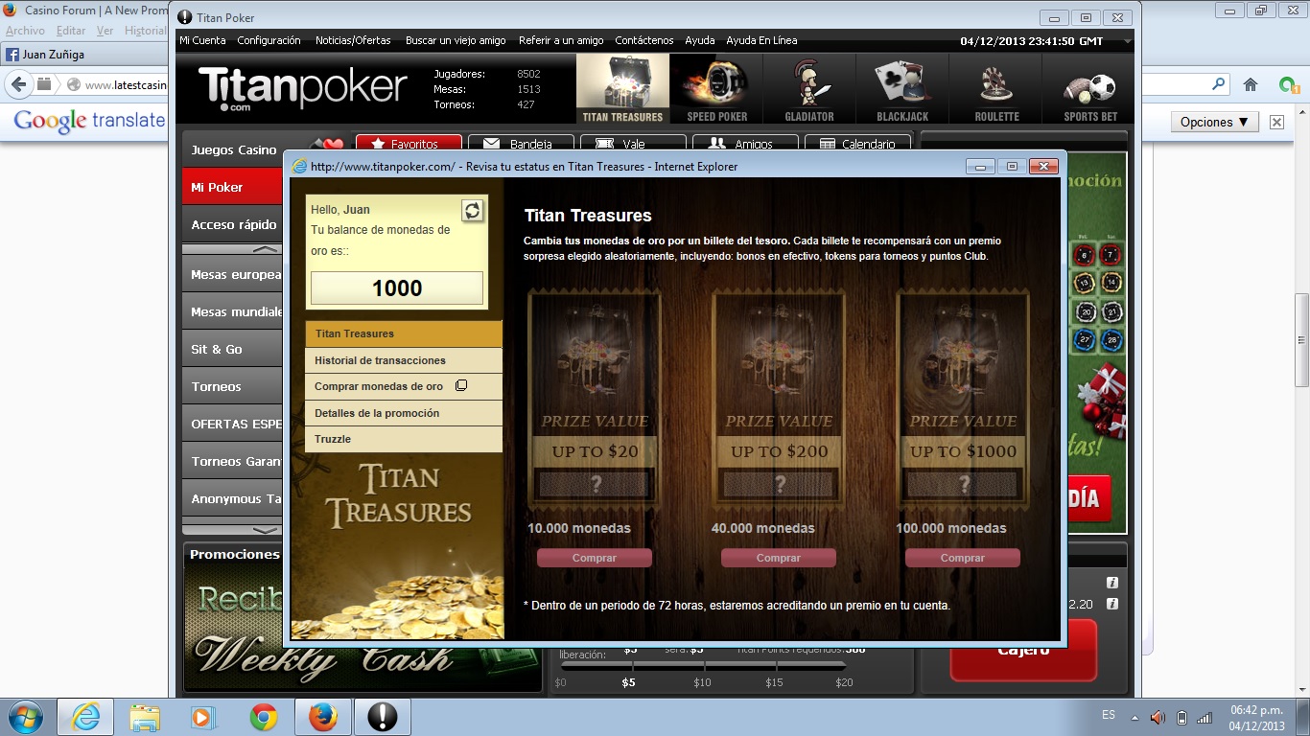Click the volume icon in system tray

coord(1158,717)
